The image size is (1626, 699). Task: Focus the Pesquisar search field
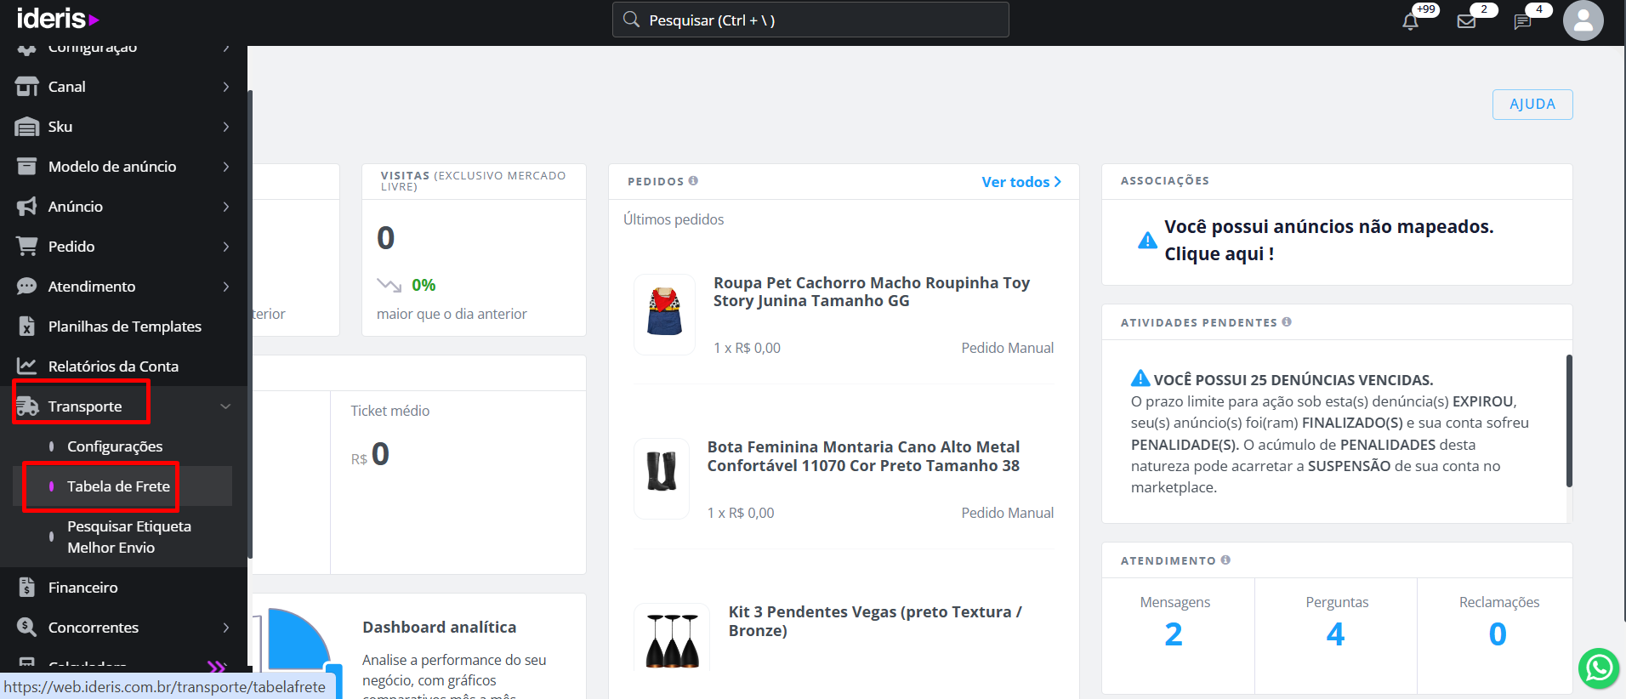[810, 20]
